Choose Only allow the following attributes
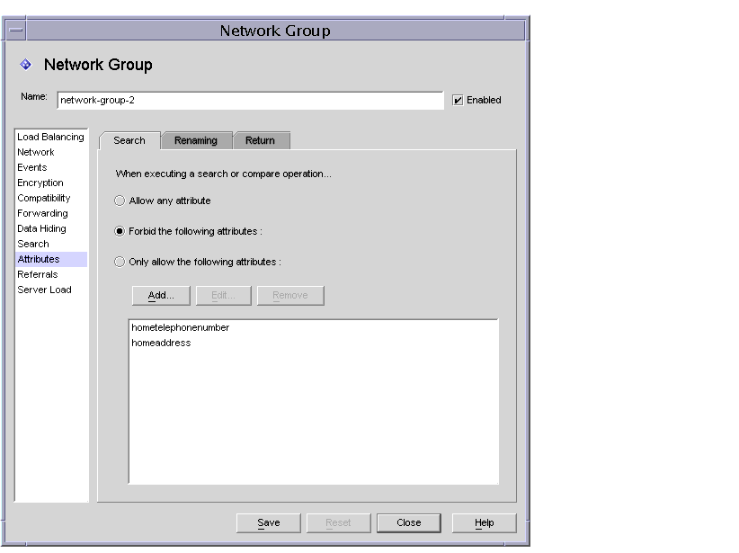Image resolution: width=739 pixels, height=553 pixels. (119, 262)
